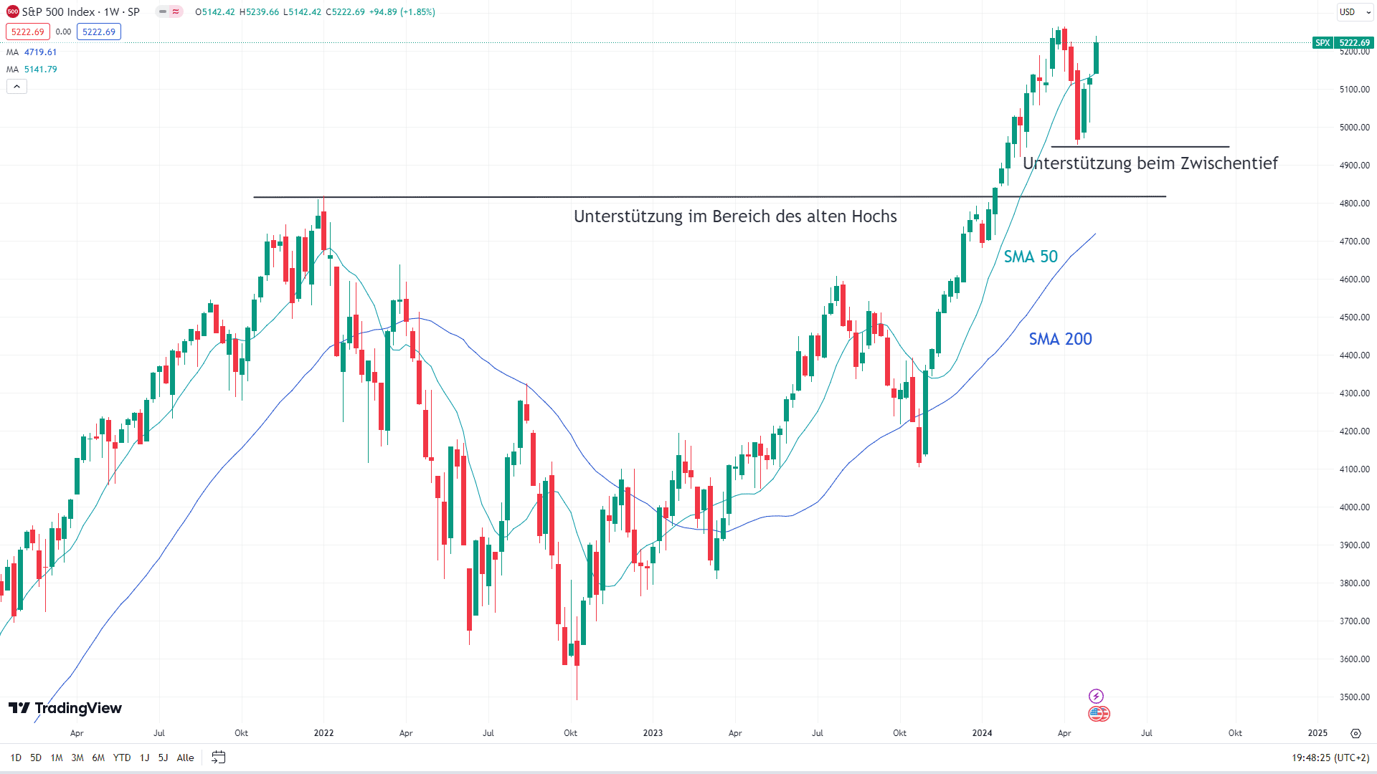The image size is (1377, 774).
Task: Click the 2022 label on time axis
Action: pos(323,733)
